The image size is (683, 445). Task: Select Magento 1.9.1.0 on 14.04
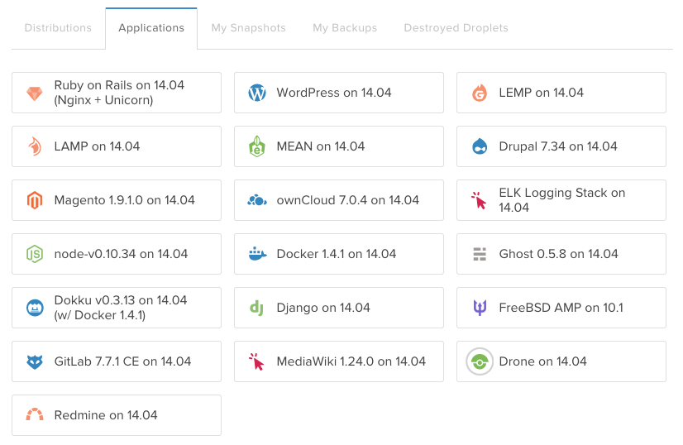click(117, 200)
